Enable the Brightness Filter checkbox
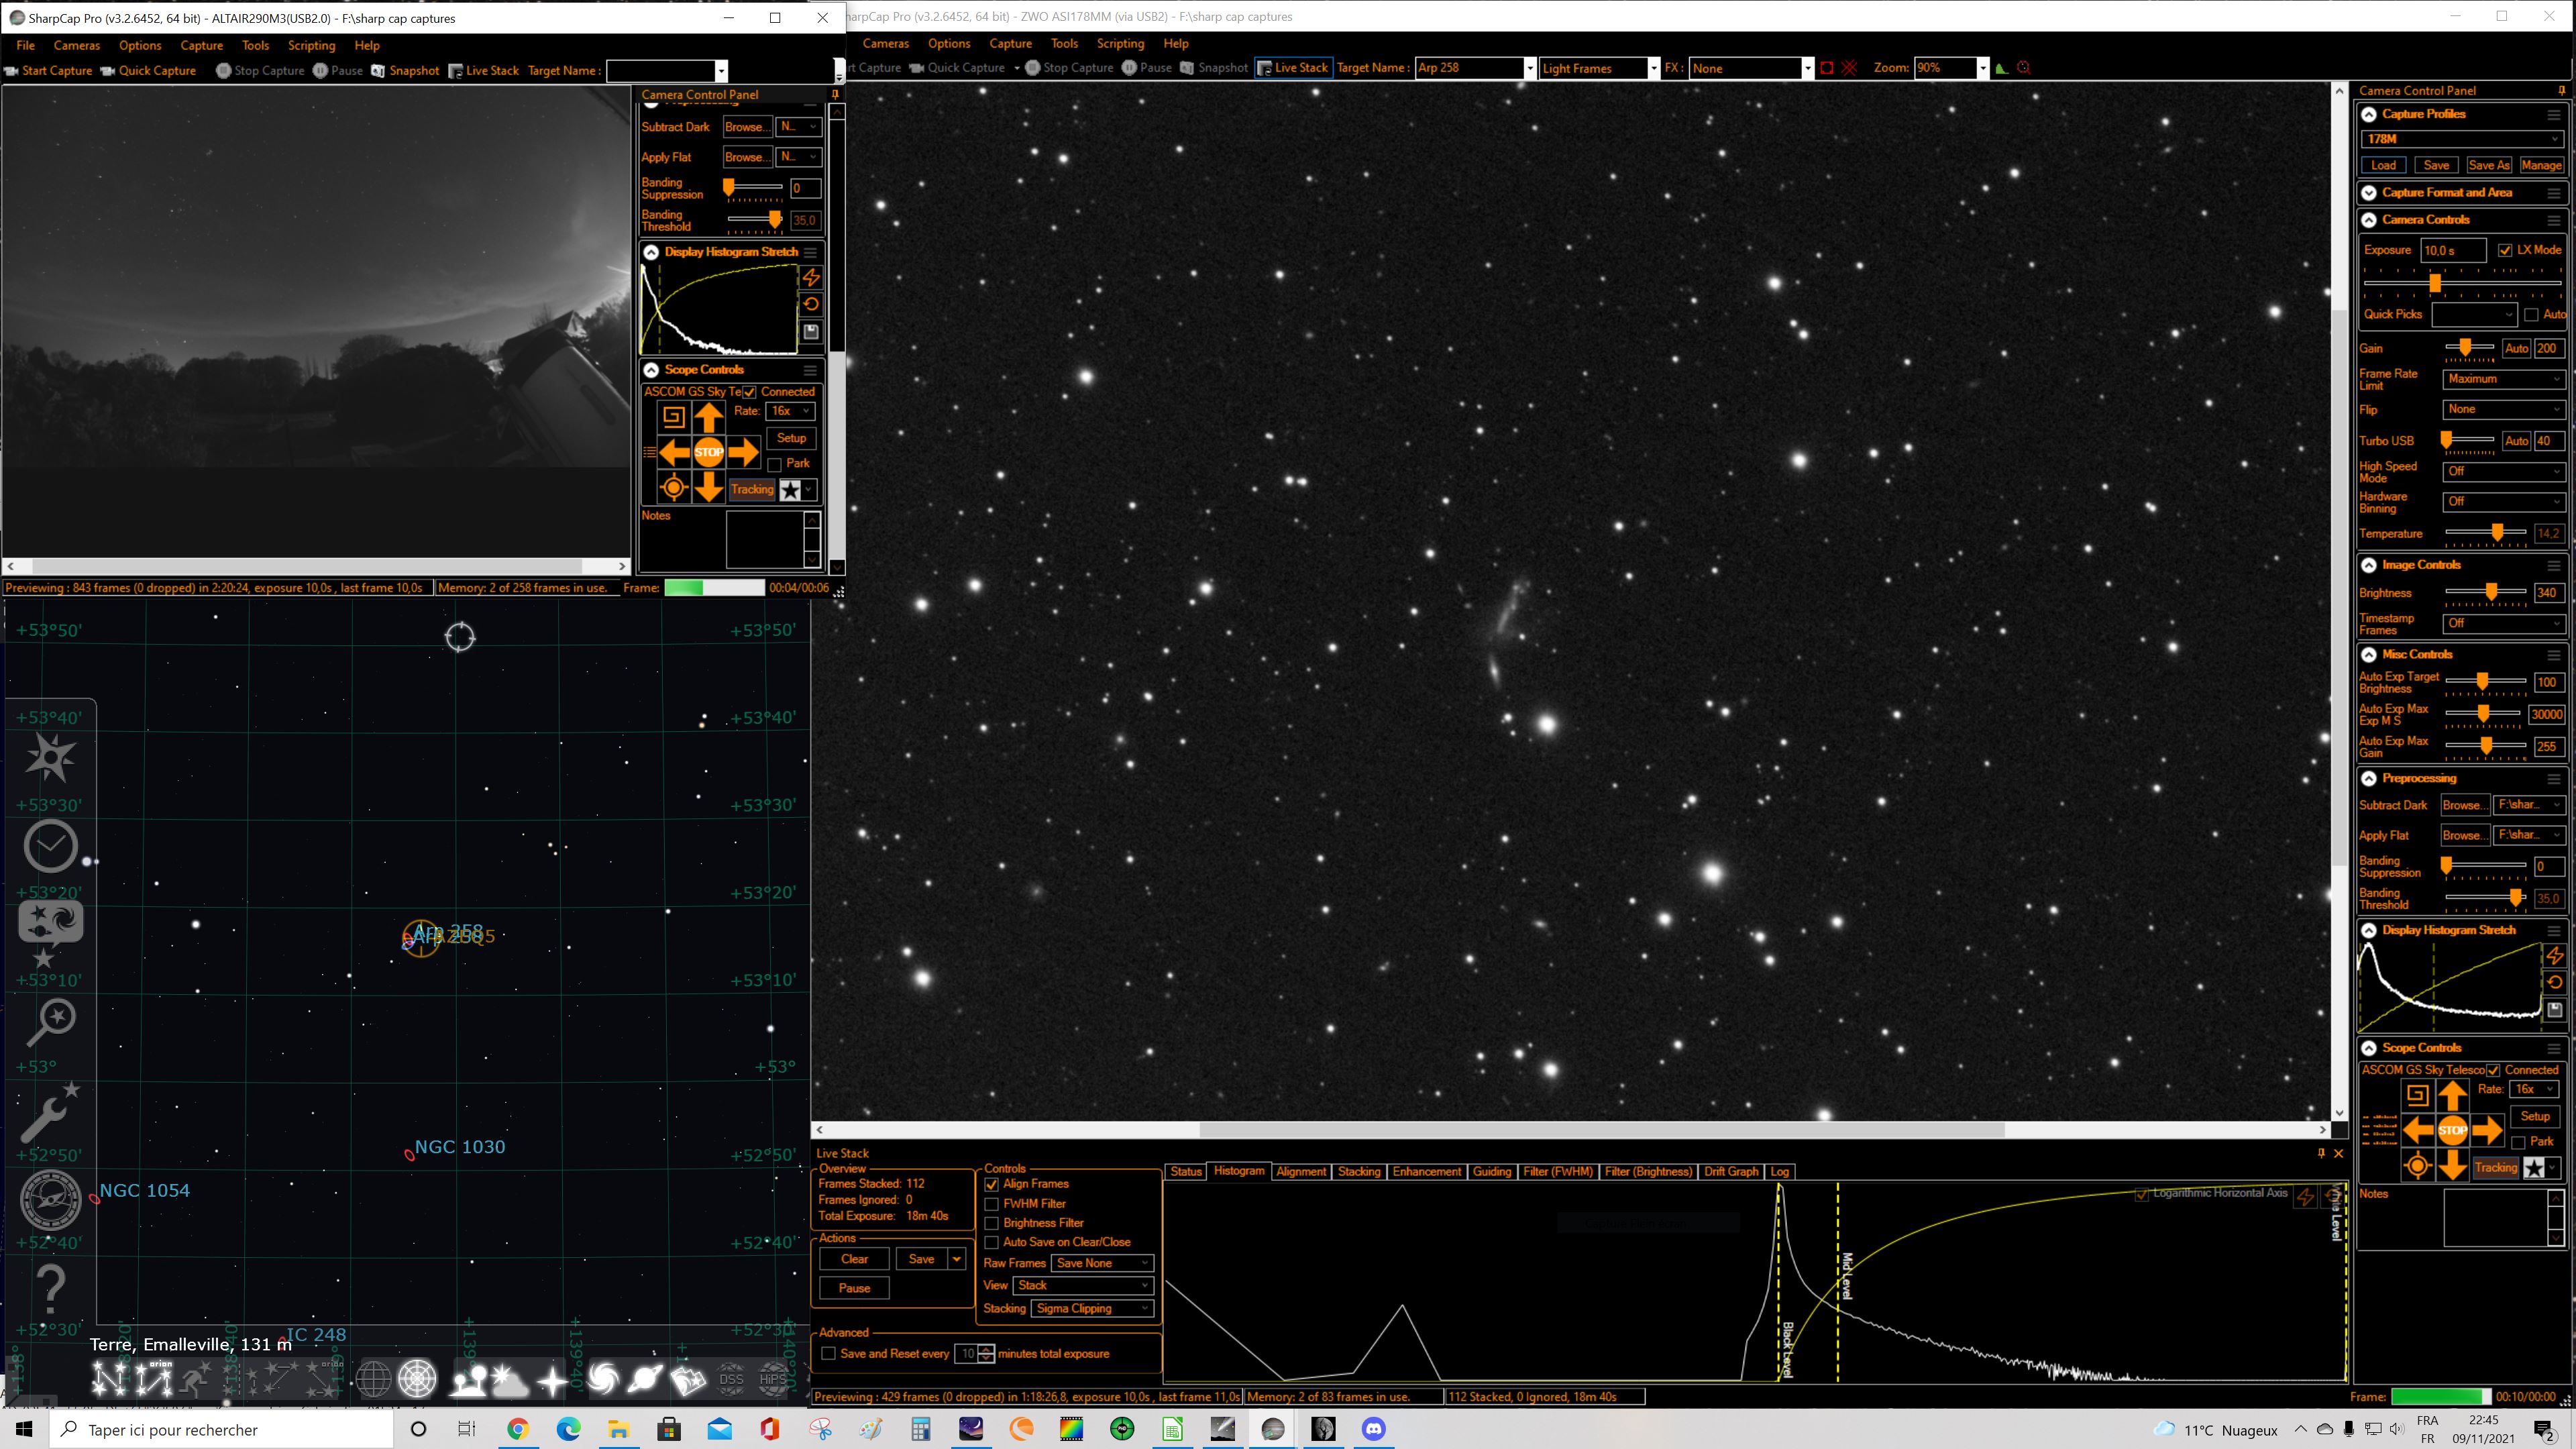 pos(992,1223)
